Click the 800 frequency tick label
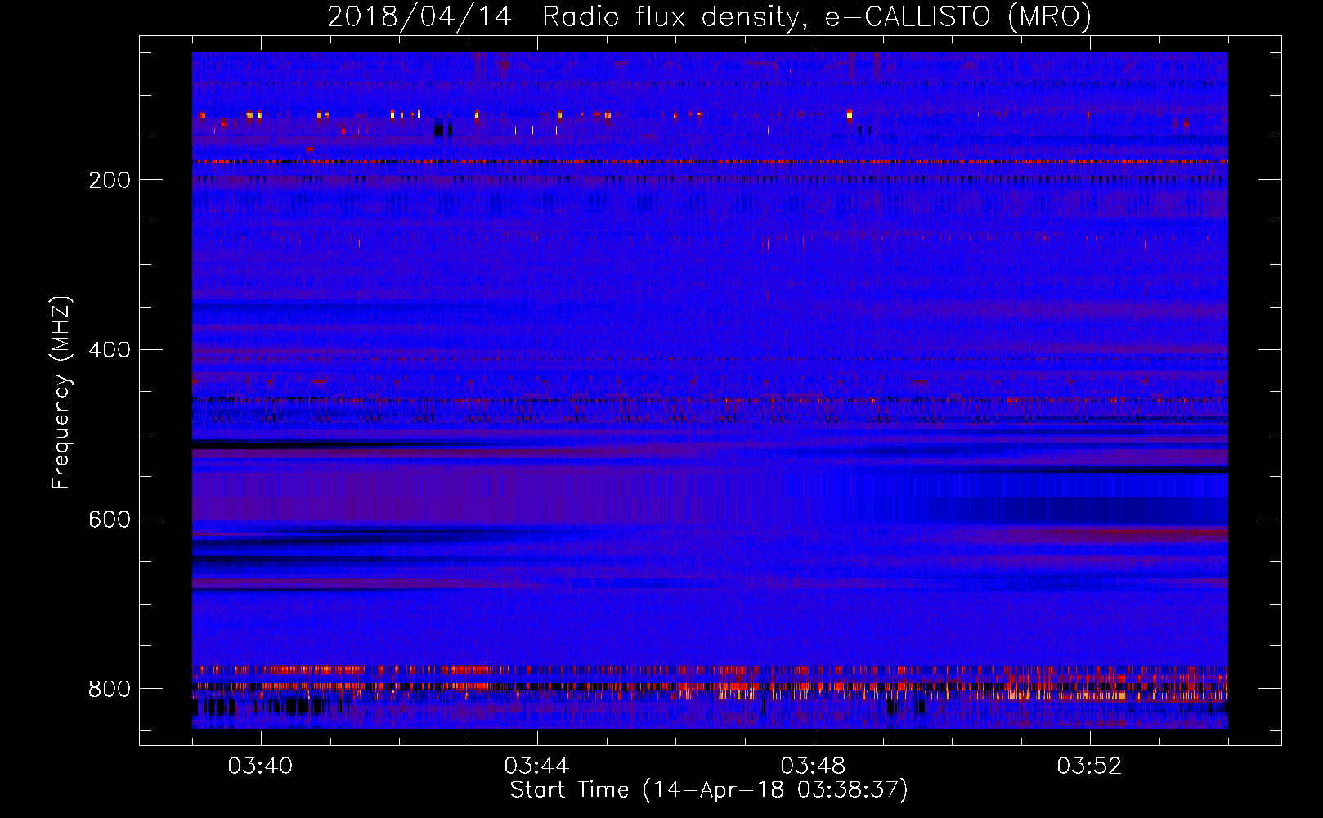The image size is (1323, 818). coord(110,690)
